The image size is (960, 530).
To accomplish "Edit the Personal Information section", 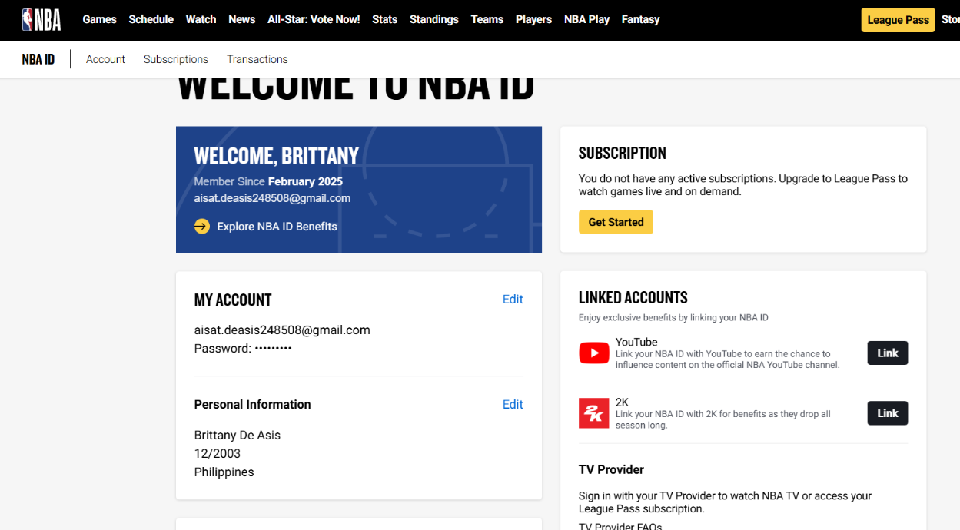I will (513, 405).
